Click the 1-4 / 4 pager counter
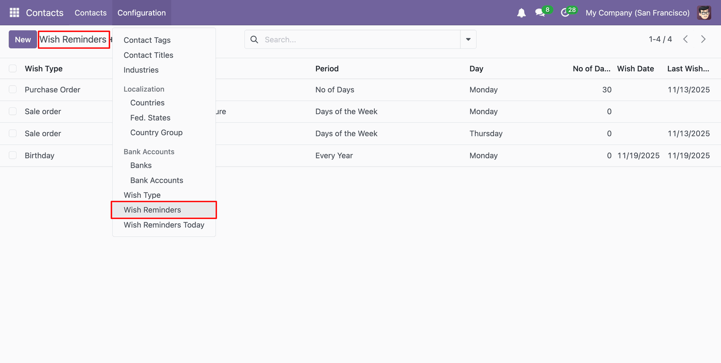This screenshot has width=721, height=363. click(660, 39)
